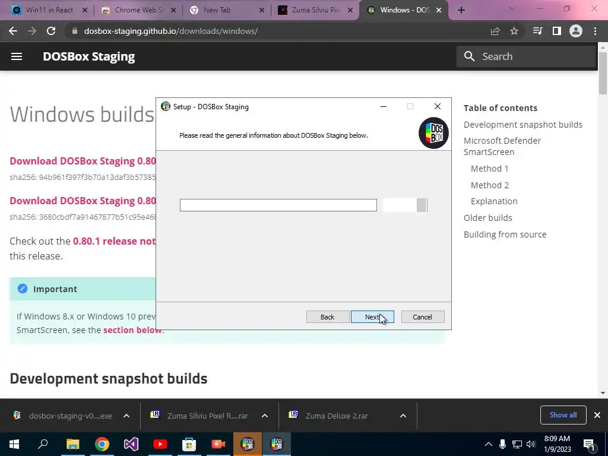This screenshot has width=608, height=456.
Task: Click the site search field
Action: (526, 56)
